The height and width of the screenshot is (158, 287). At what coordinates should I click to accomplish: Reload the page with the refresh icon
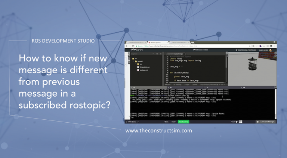point(133,46)
